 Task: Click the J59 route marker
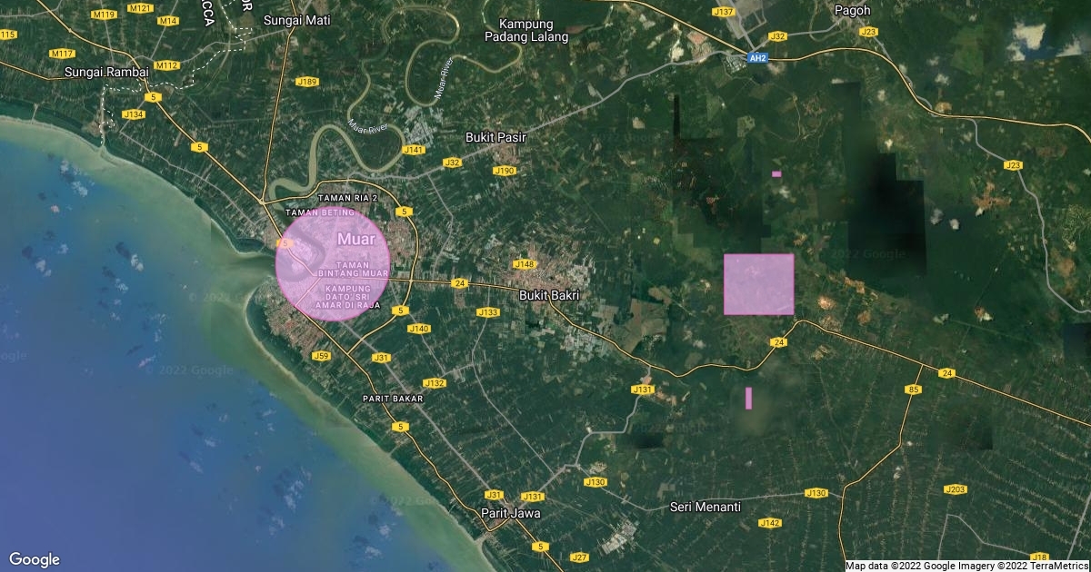(x=321, y=357)
